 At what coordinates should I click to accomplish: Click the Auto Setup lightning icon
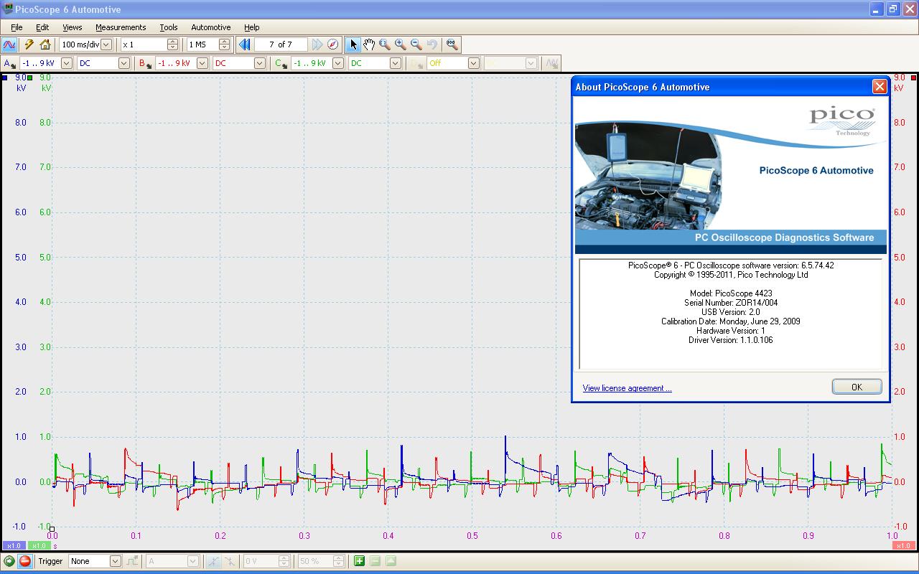[29, 44]
